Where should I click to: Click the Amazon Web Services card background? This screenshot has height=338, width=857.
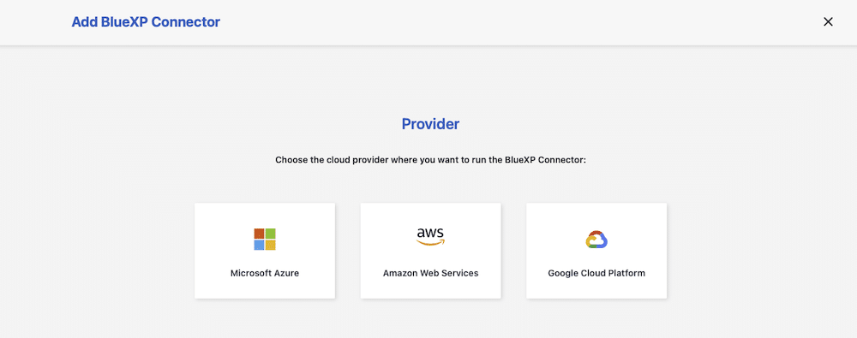tap(431, 251)
